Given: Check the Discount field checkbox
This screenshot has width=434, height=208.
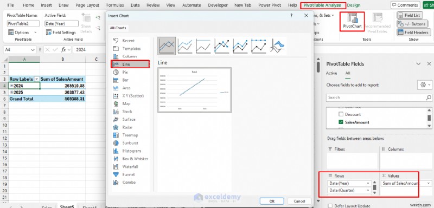Looking at the screenshot, I should pos(341,114).
